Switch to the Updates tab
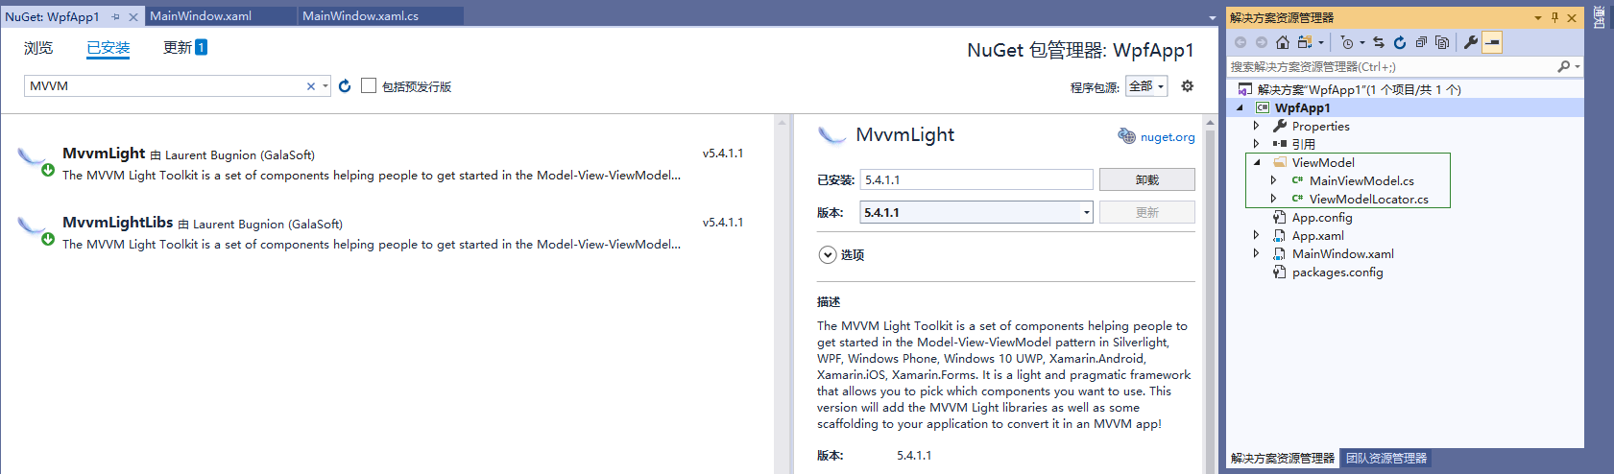Image resolution: width=1614 pixels, height=474 pixels. pyautogui.click(x=184, y=48)
